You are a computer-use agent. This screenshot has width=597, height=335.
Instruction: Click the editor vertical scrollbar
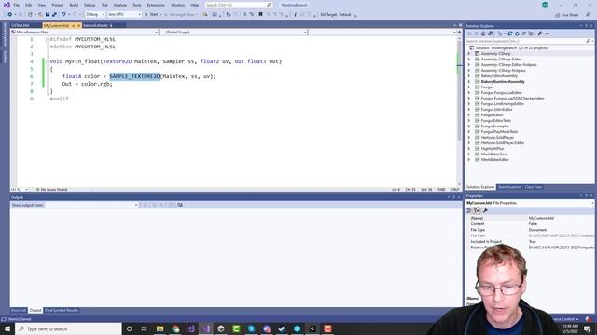click(x=459, y=110)
